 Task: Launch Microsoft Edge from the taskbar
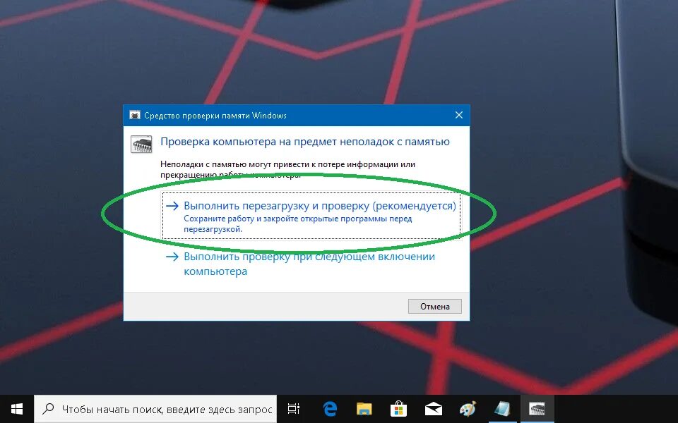330,409
